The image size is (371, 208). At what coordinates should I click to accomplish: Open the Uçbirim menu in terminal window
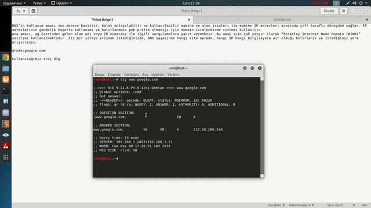tap(158, 75)
